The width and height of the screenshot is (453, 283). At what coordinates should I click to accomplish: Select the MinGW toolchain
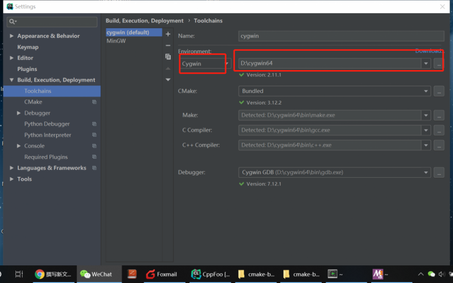[x=116, y=41]
